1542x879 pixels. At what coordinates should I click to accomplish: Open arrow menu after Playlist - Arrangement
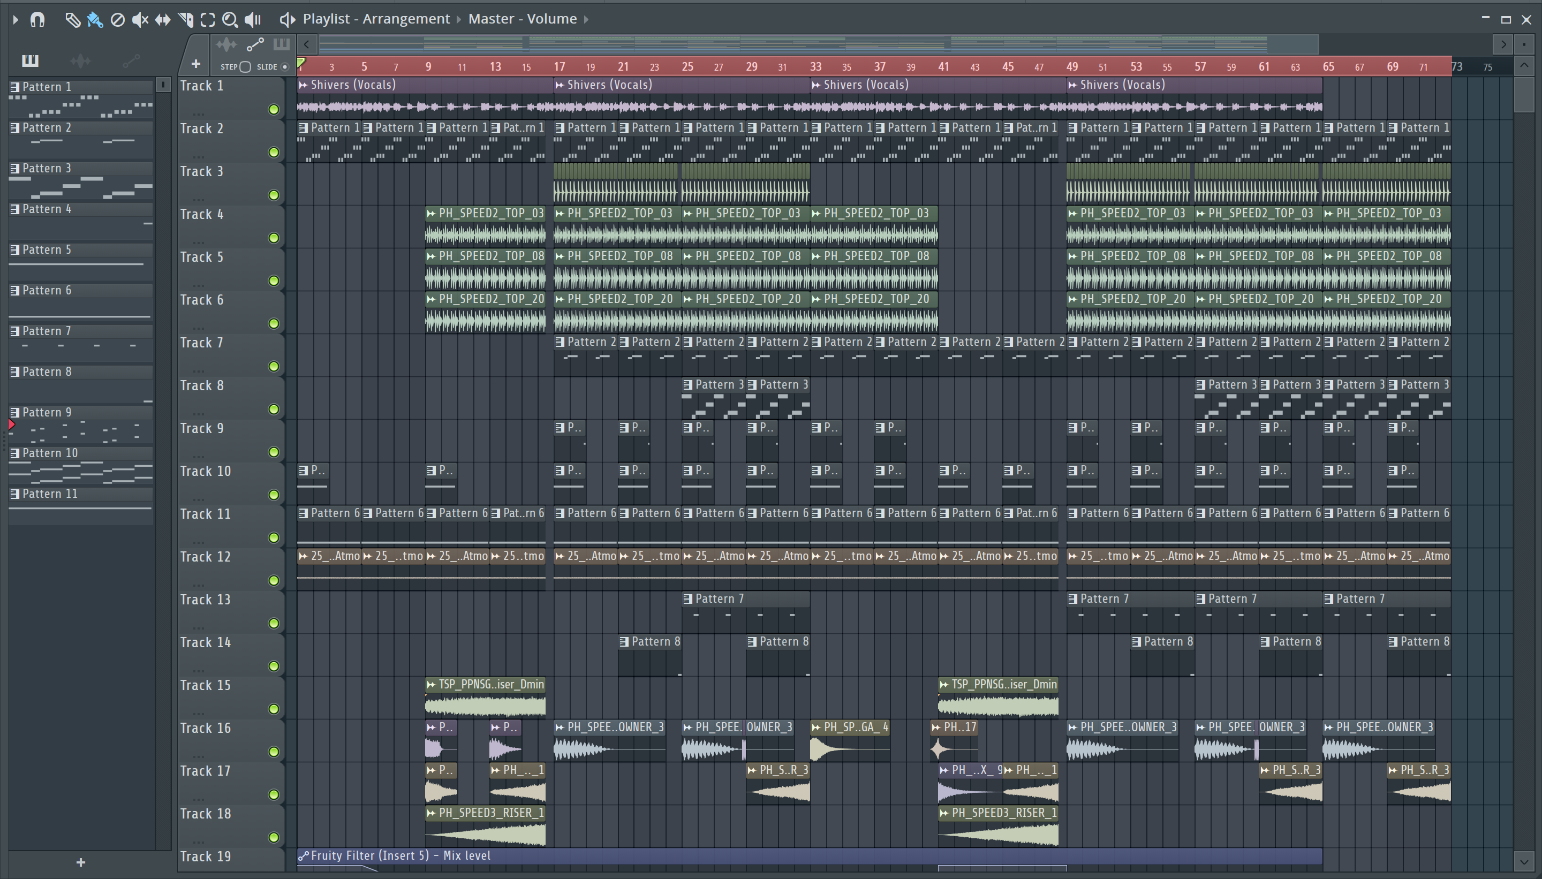459,19
